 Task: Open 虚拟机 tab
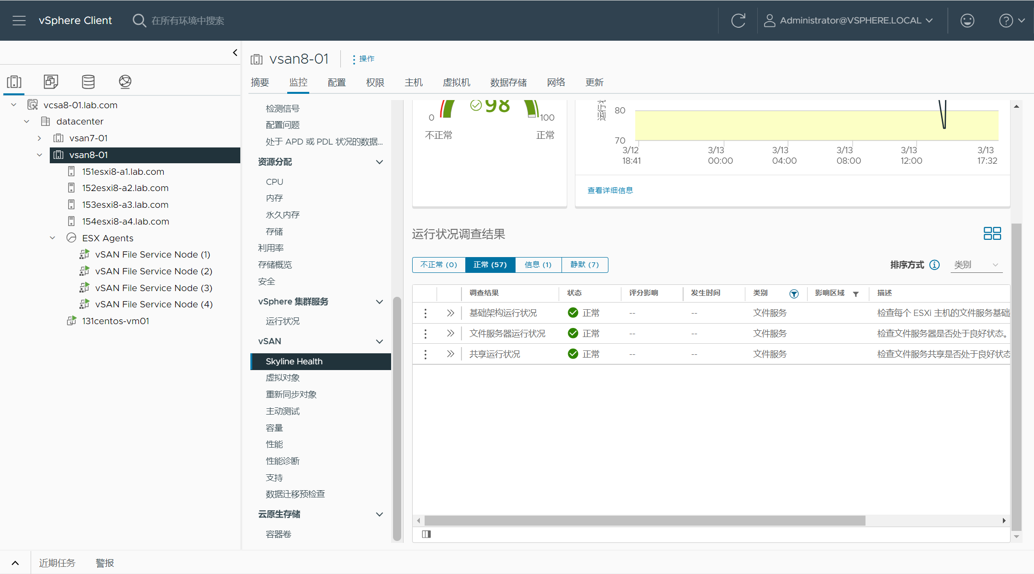click(457, 82)
